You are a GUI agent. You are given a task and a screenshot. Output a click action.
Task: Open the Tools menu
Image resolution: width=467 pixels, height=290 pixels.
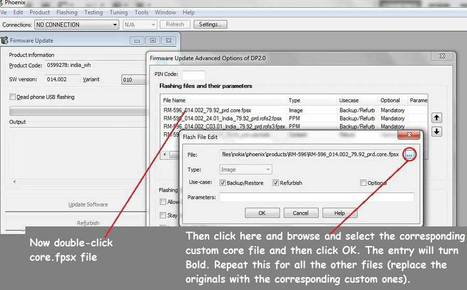pyautogui.click(x=141, y=12)
